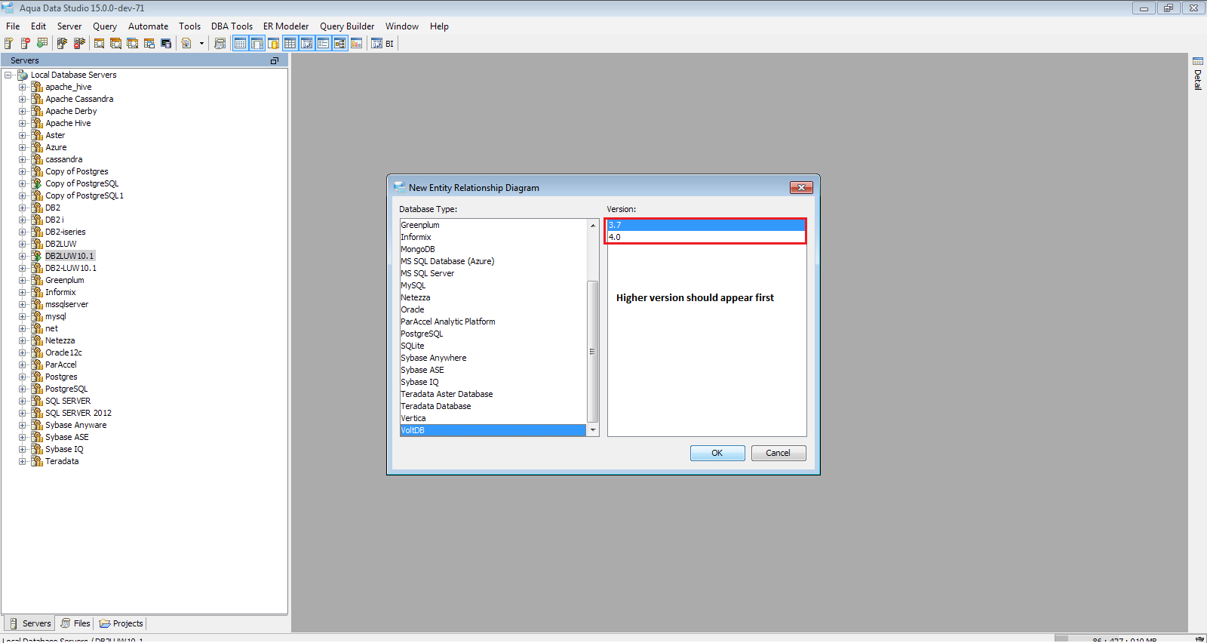Click the Database Type list scrollbar thumb
1207x643 pixels.
click(593, 352)
